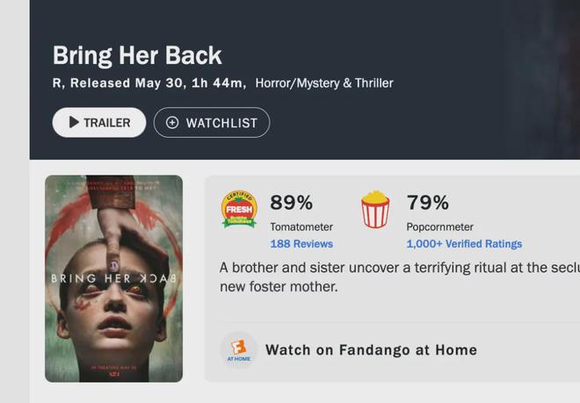Click the red popcorn bucket icon
The image size is (580, 403).
[x=375, y=209]
